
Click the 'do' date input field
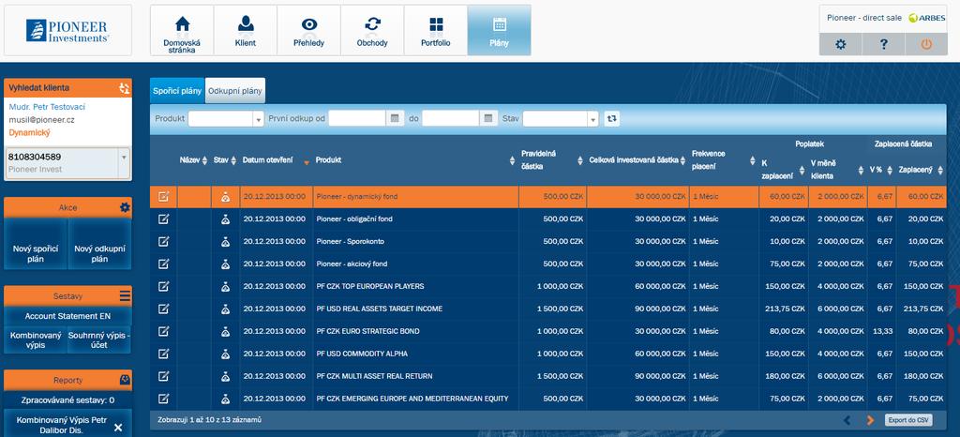451,119
